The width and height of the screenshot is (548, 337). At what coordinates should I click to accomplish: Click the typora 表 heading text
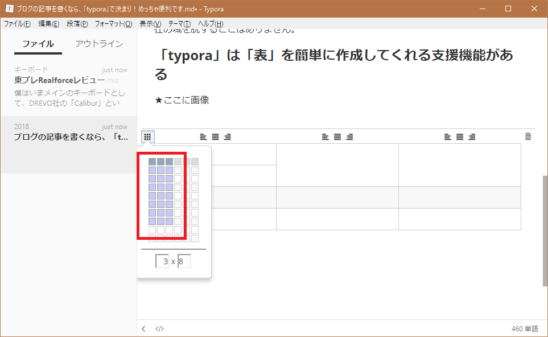(334, 65)
